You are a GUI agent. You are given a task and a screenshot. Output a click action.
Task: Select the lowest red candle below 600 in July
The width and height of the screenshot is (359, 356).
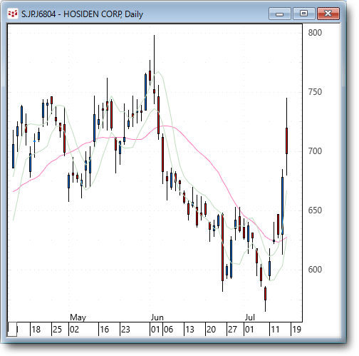[x=265, y=294]
